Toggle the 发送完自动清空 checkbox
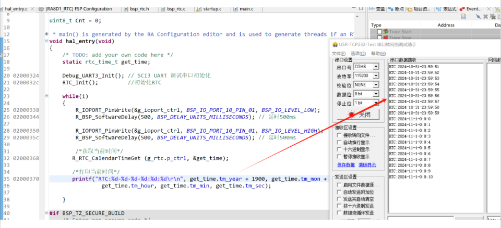This screenshot has width=501, height=228. click(x=339, y=199)
